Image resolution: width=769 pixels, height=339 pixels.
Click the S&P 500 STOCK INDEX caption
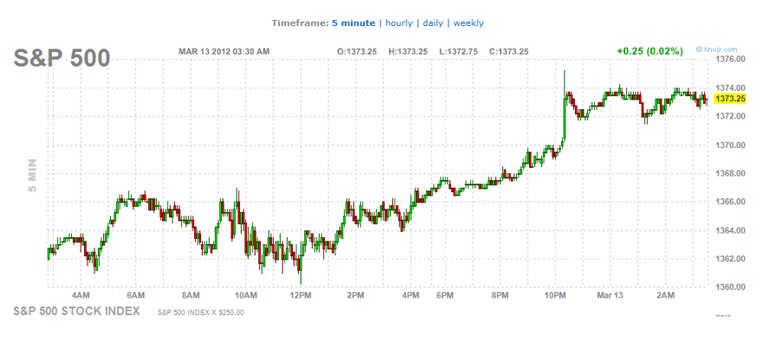click(x=76, y=311)
